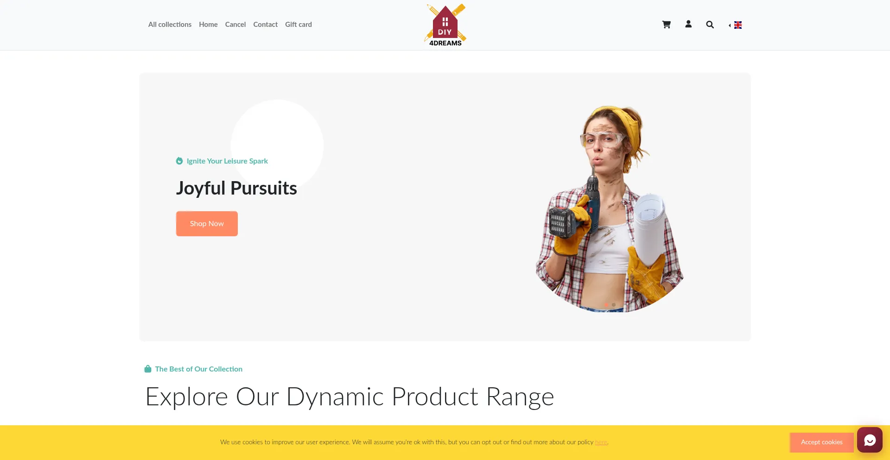Open the cookie policy 'here' link

(601, 442)
